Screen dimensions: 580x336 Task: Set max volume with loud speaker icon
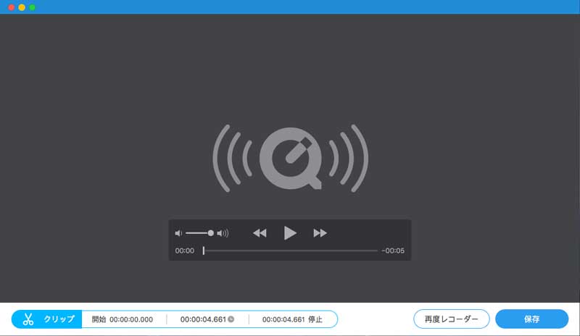tap(223, 233)
